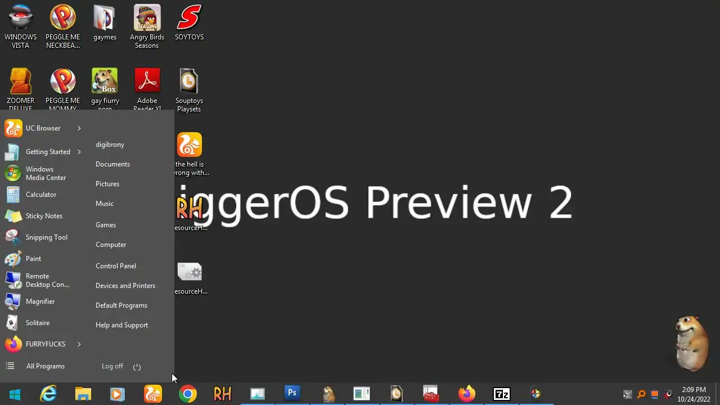Expand UC Browser submenu arrow in Start menu
The height and width of the screenshot is (405, 720).
[79, 128]
